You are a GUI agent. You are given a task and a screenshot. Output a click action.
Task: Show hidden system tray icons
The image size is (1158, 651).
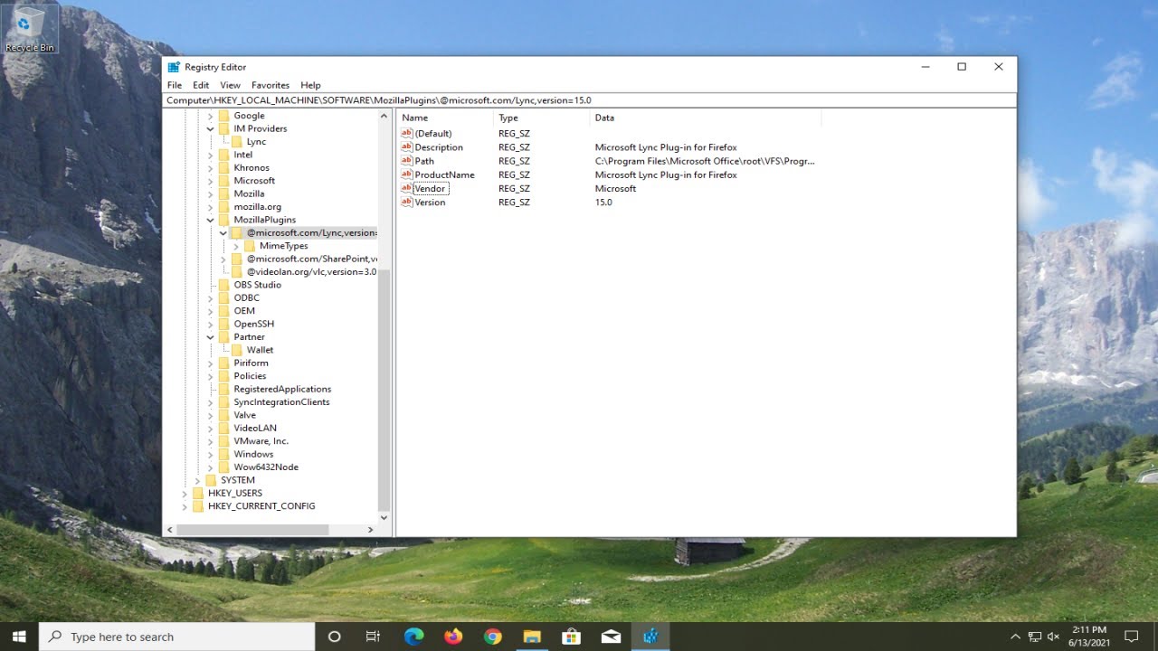[1015, 637]
